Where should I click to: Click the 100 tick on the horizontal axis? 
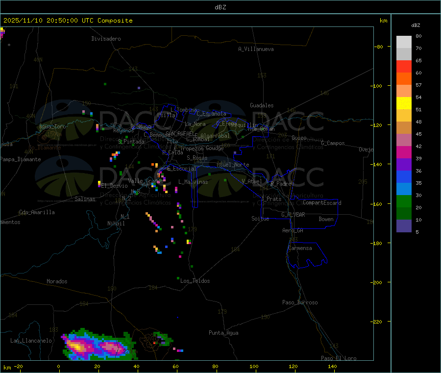254,367
